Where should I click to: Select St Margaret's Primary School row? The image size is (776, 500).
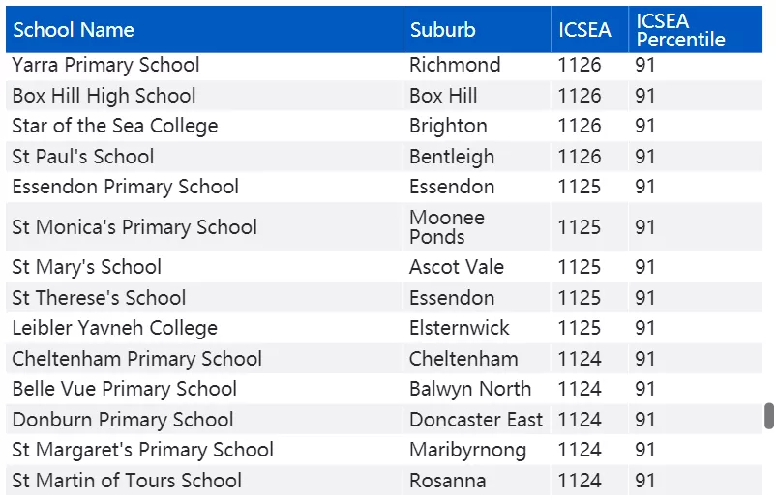384,450
